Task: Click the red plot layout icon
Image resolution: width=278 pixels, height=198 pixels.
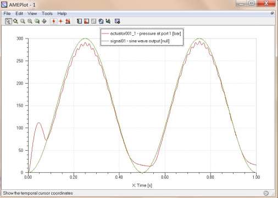Action: click(86, 21)
